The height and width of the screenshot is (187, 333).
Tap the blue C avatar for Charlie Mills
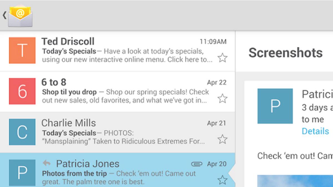coord(22,132)
